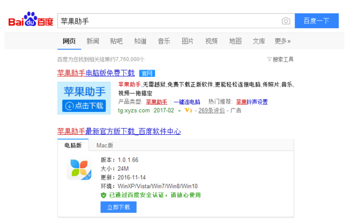Click the green security shield icon
The width and height of the screenshot is (353, 220).
click(x=103, y=195)
